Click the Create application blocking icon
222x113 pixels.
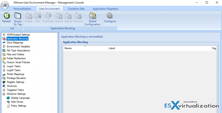(29, 16)
